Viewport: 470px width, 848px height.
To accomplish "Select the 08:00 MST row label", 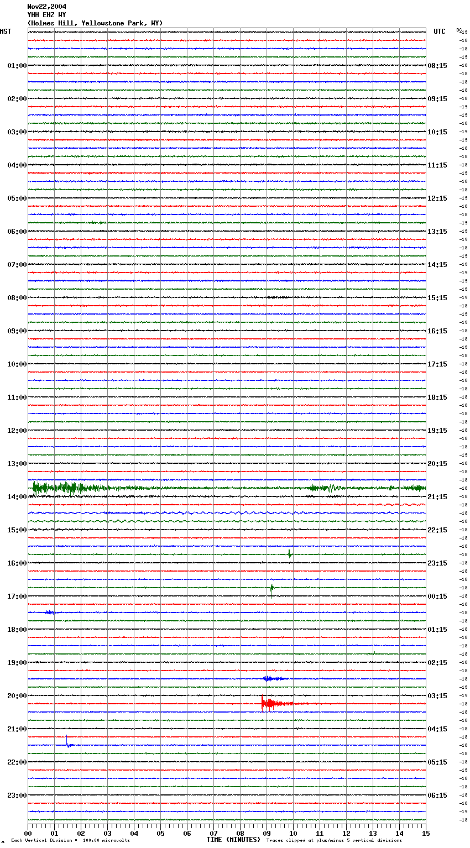I will (x=17, y=298).
